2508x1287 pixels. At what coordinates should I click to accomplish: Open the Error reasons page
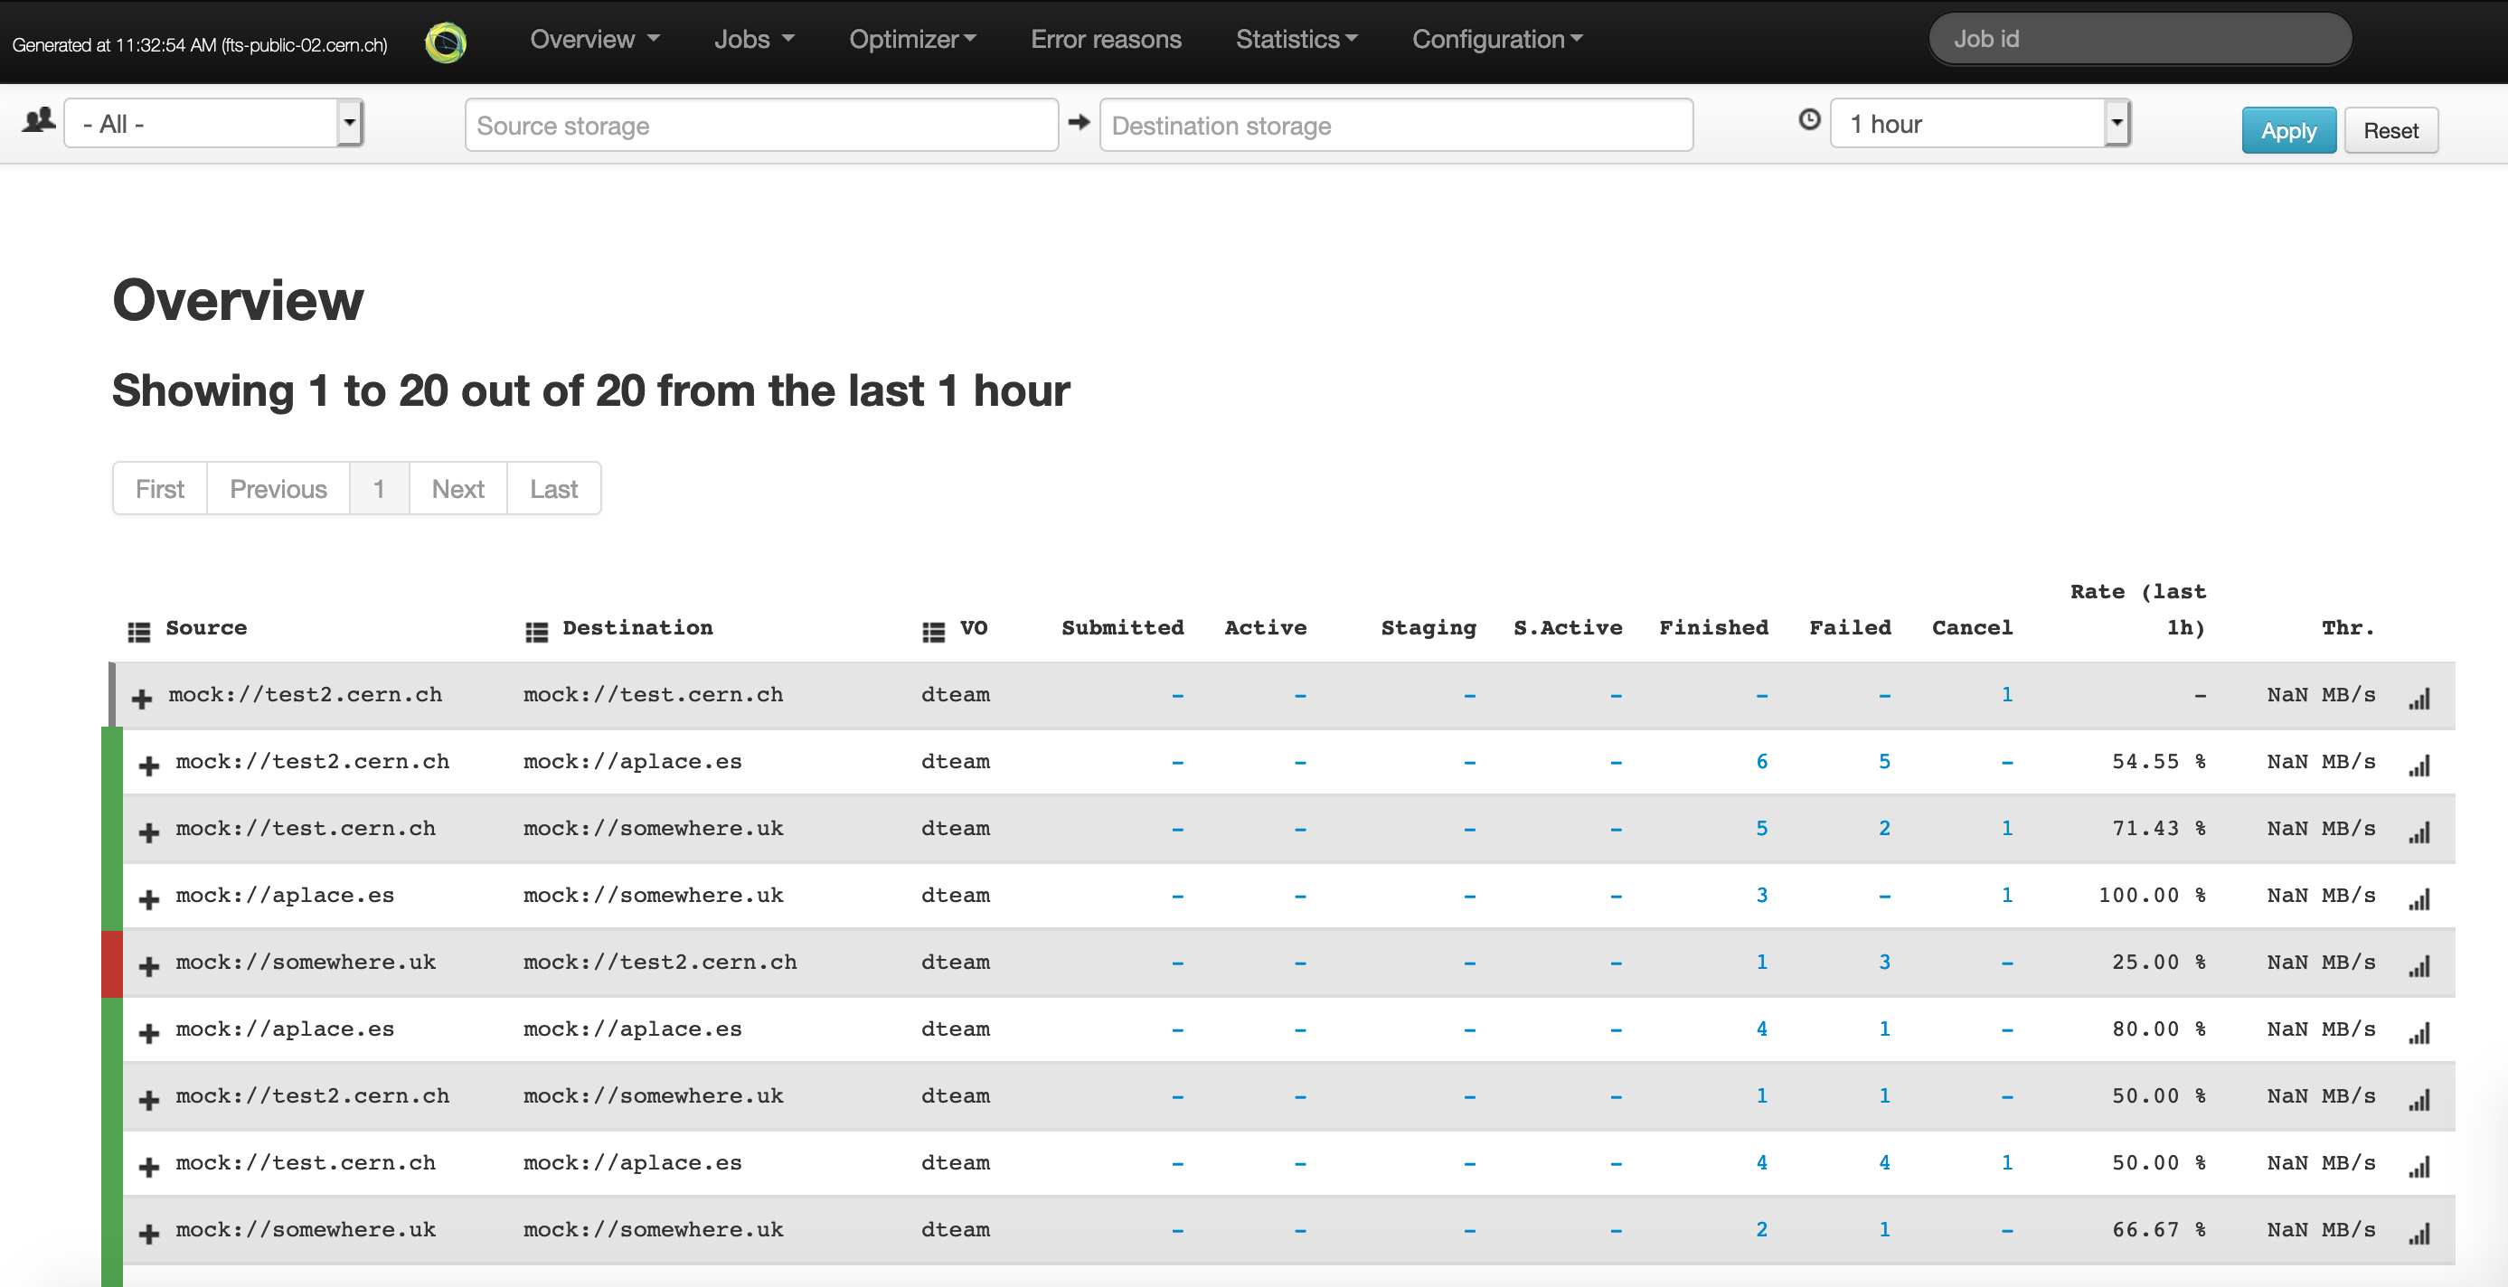(1106, 39)
